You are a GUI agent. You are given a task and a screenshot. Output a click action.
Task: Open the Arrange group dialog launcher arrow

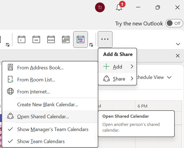[x=91, y=45]
